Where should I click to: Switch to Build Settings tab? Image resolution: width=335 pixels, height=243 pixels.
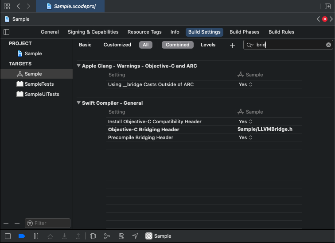coord(204,32)
